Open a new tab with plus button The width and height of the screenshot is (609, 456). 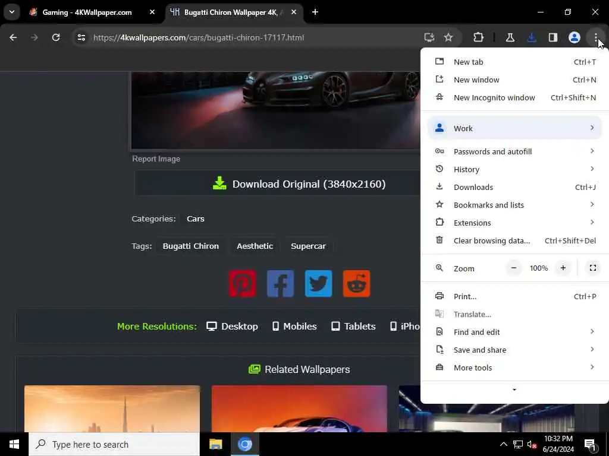[315, 12]
